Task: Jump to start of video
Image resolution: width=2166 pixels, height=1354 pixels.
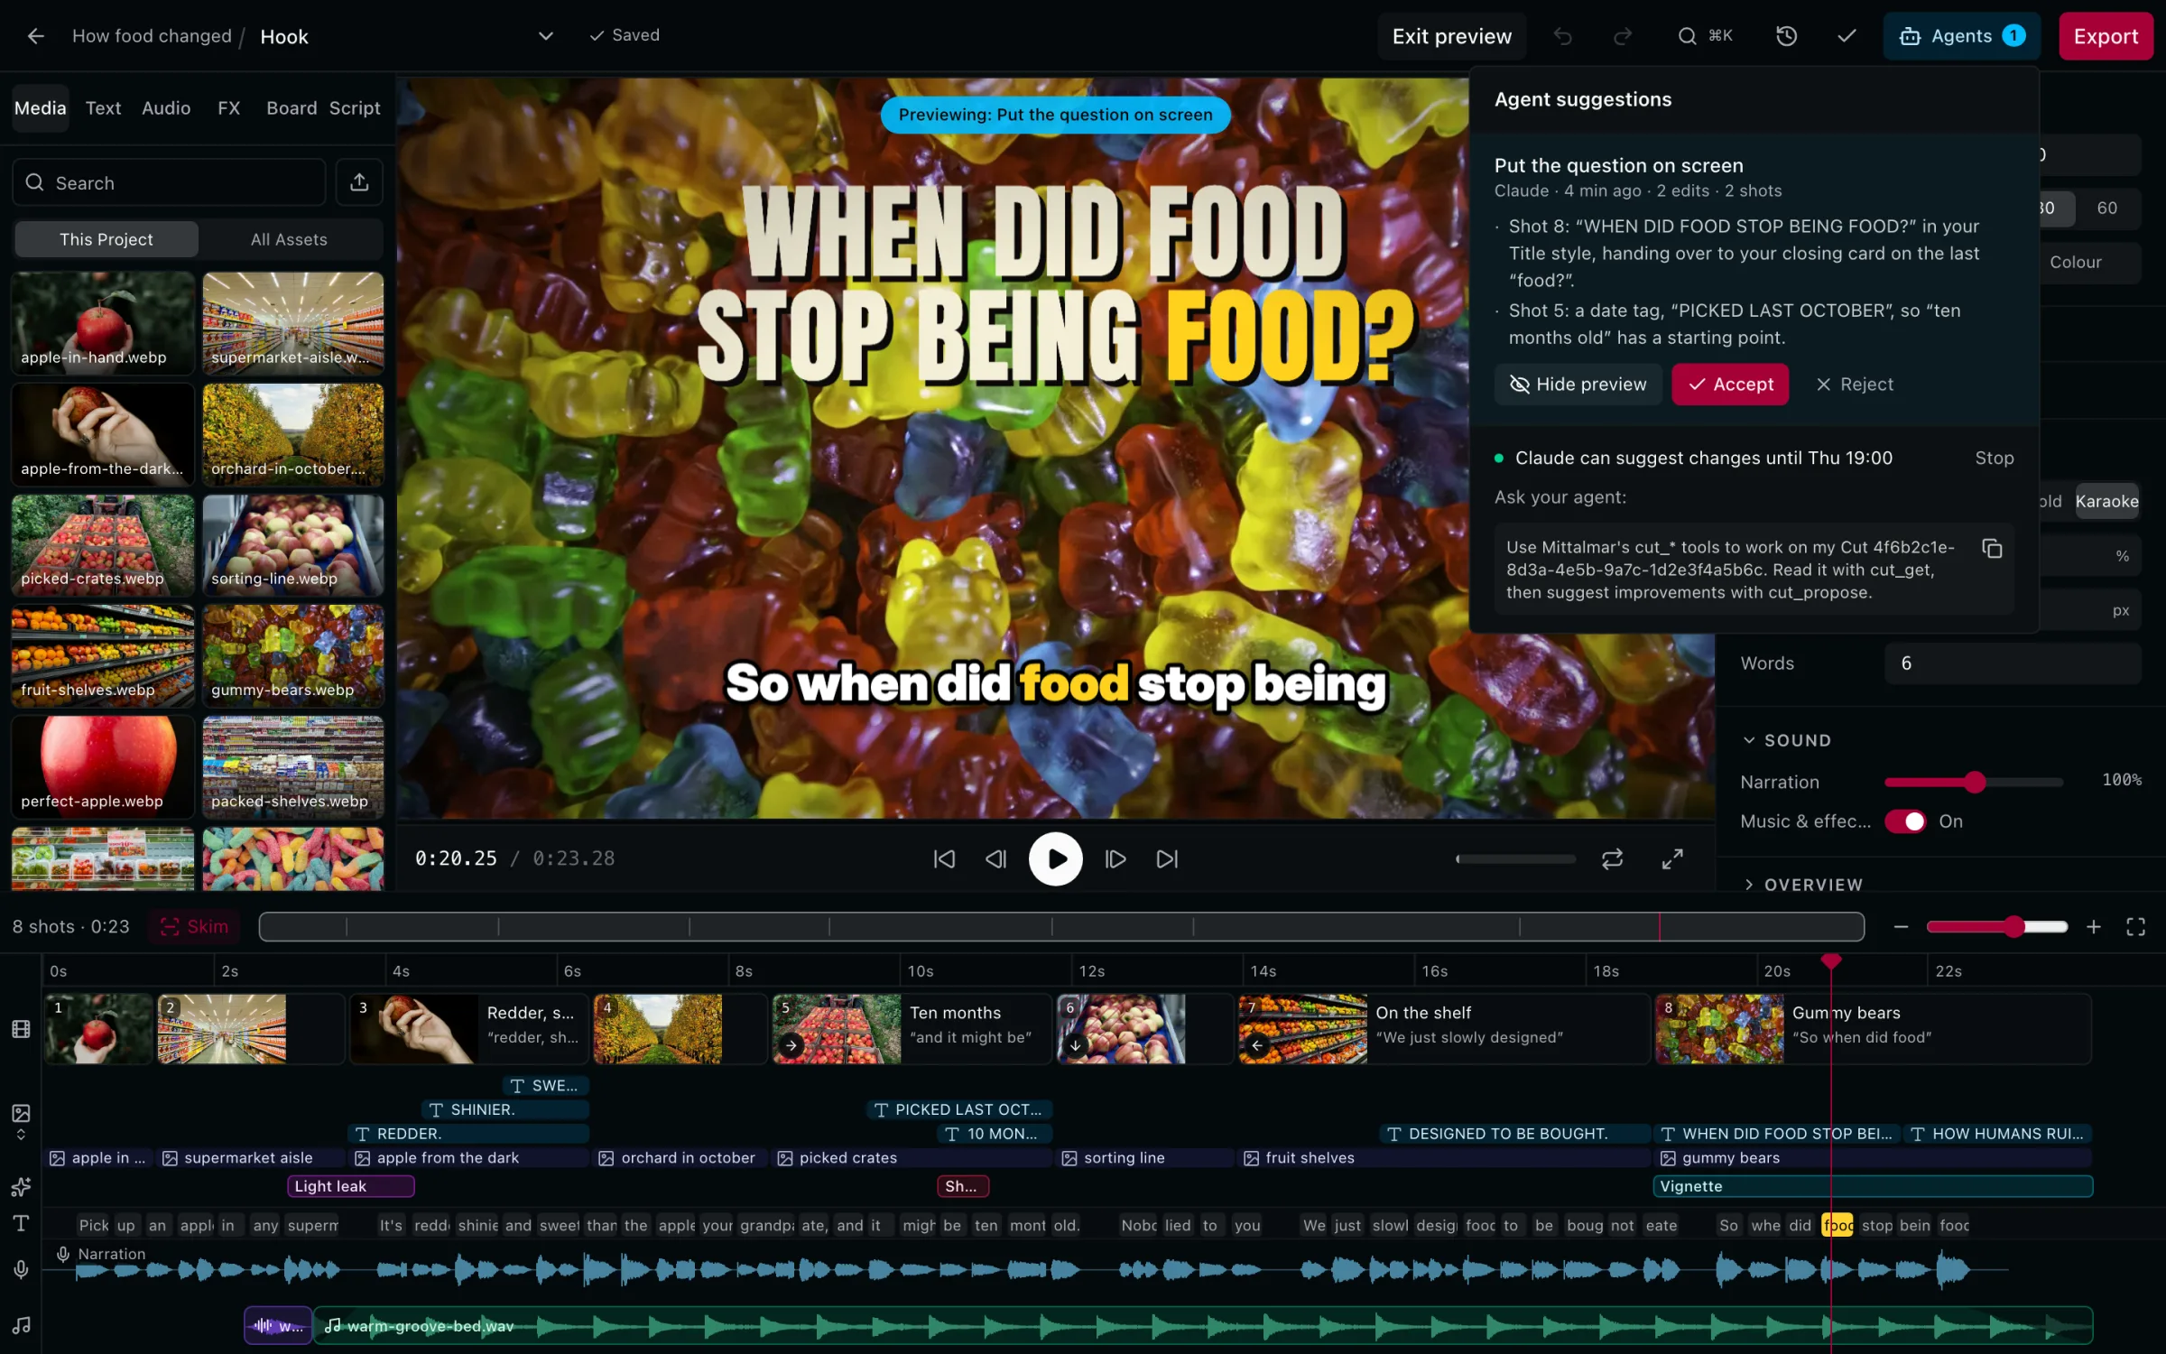Action: click(944, 858)
